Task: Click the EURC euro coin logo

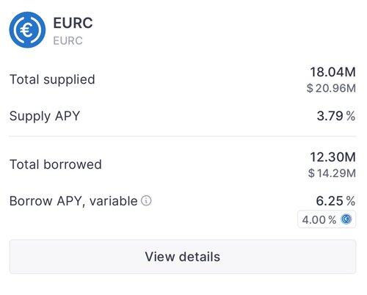Action: [27, 30]
